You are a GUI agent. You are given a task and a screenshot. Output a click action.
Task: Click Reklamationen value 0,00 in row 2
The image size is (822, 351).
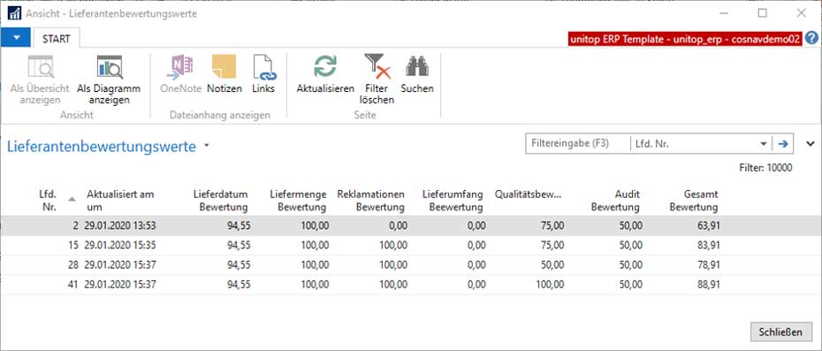pyautogui.click(x=398, y=226)
